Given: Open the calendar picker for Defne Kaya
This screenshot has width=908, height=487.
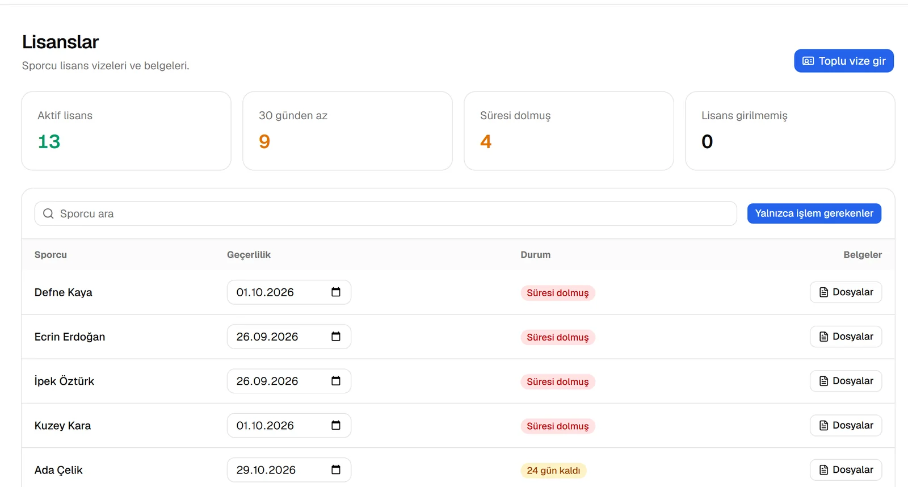Looking at the screenshot, I should 336,292.
